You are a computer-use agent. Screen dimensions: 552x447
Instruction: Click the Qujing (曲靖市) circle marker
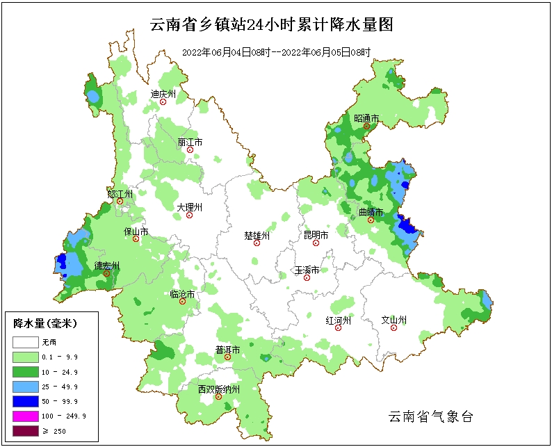coord(371,220)
